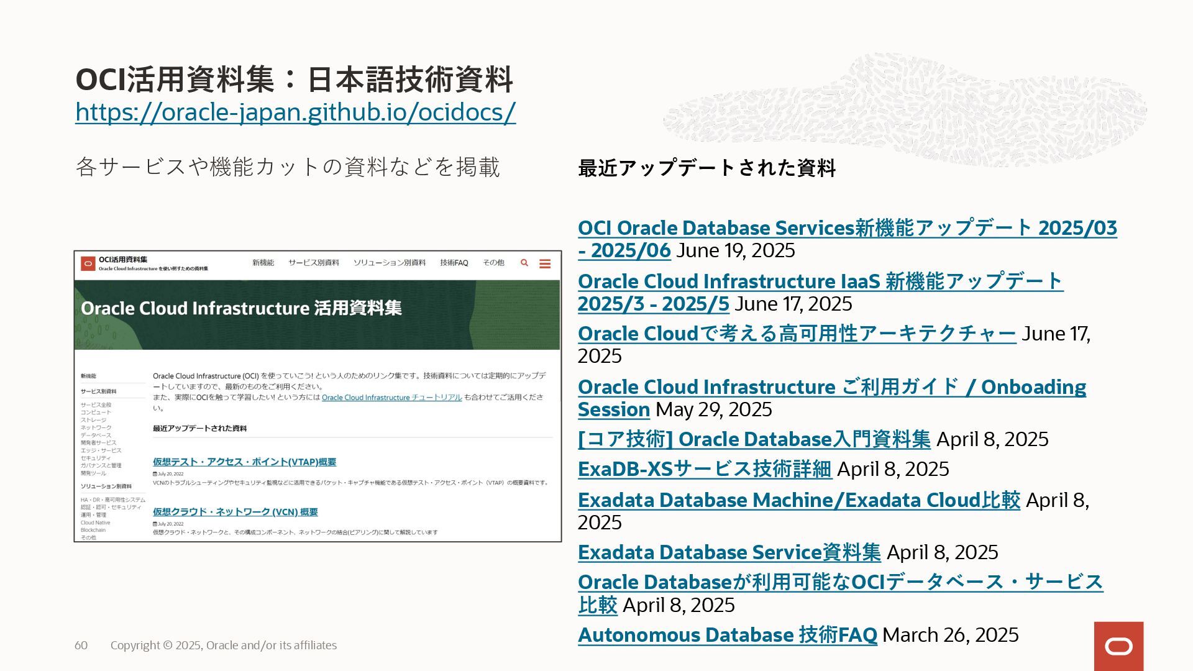1193x671 pixels.
Task: Open OCI Oracle Database Services新機能アップデート link
Action: 848,239
